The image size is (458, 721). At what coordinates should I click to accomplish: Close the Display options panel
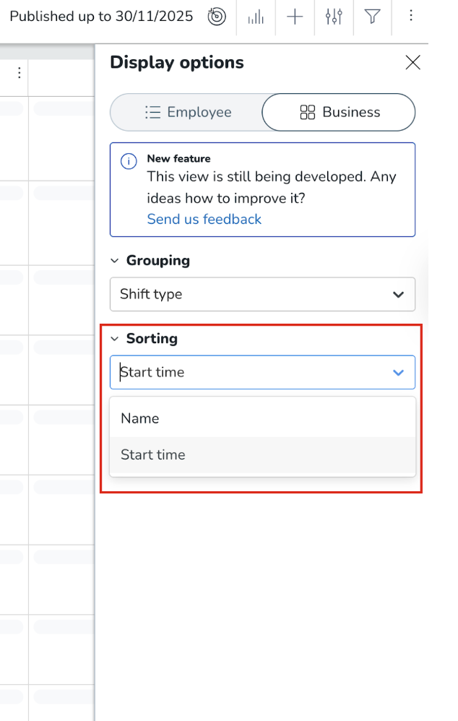pyautogui.click(x=412, y=63)
